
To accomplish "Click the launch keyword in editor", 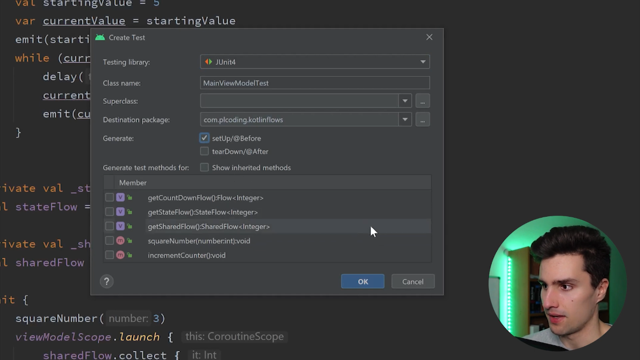I will pyautogui.click(x=139, y=337).
